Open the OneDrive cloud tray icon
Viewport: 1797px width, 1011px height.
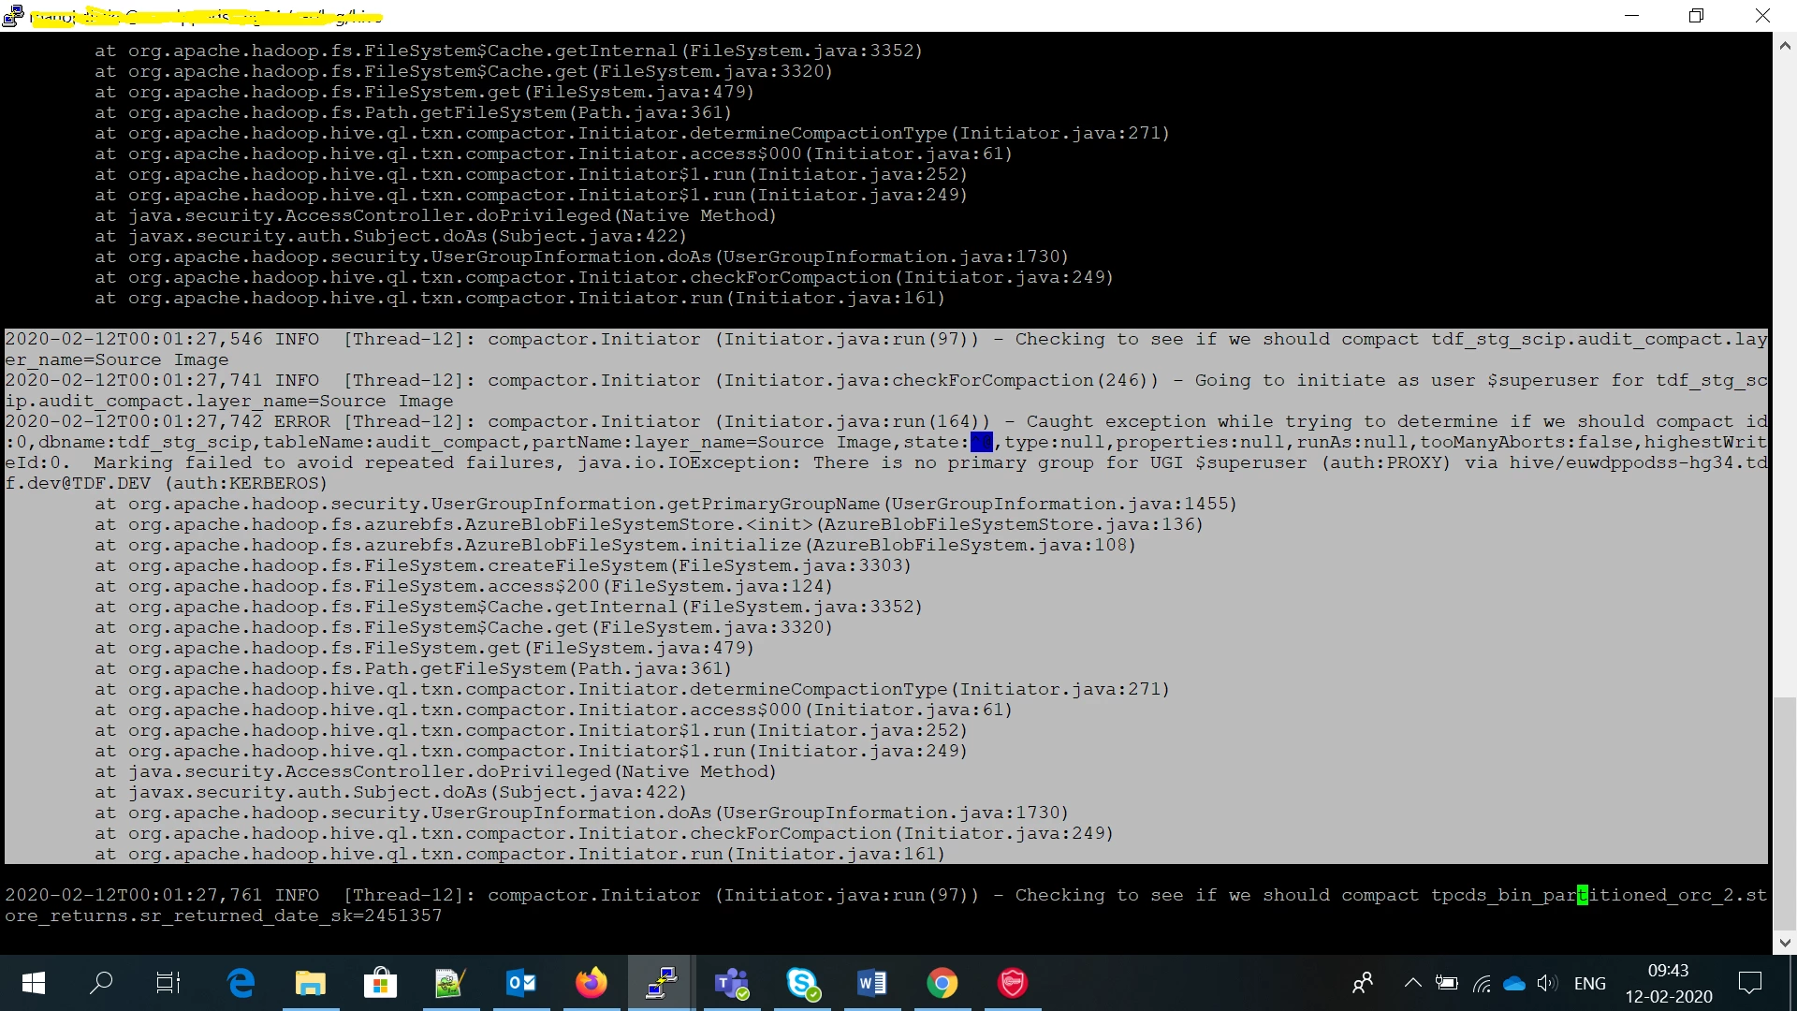click(1514, 983)
